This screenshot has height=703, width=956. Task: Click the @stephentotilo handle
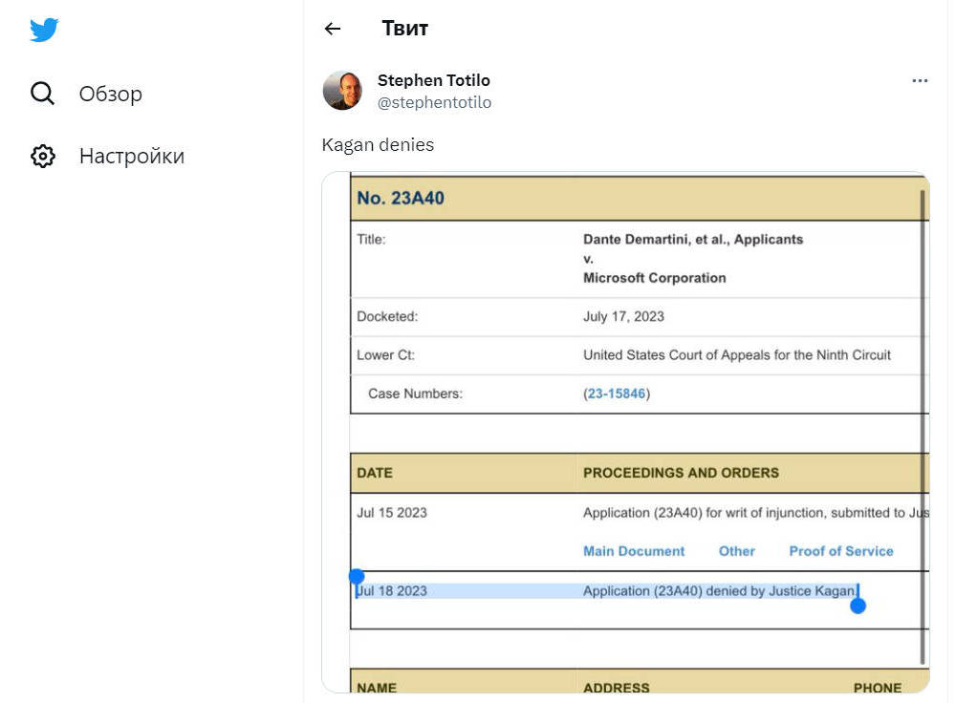[x=434, y=102]
